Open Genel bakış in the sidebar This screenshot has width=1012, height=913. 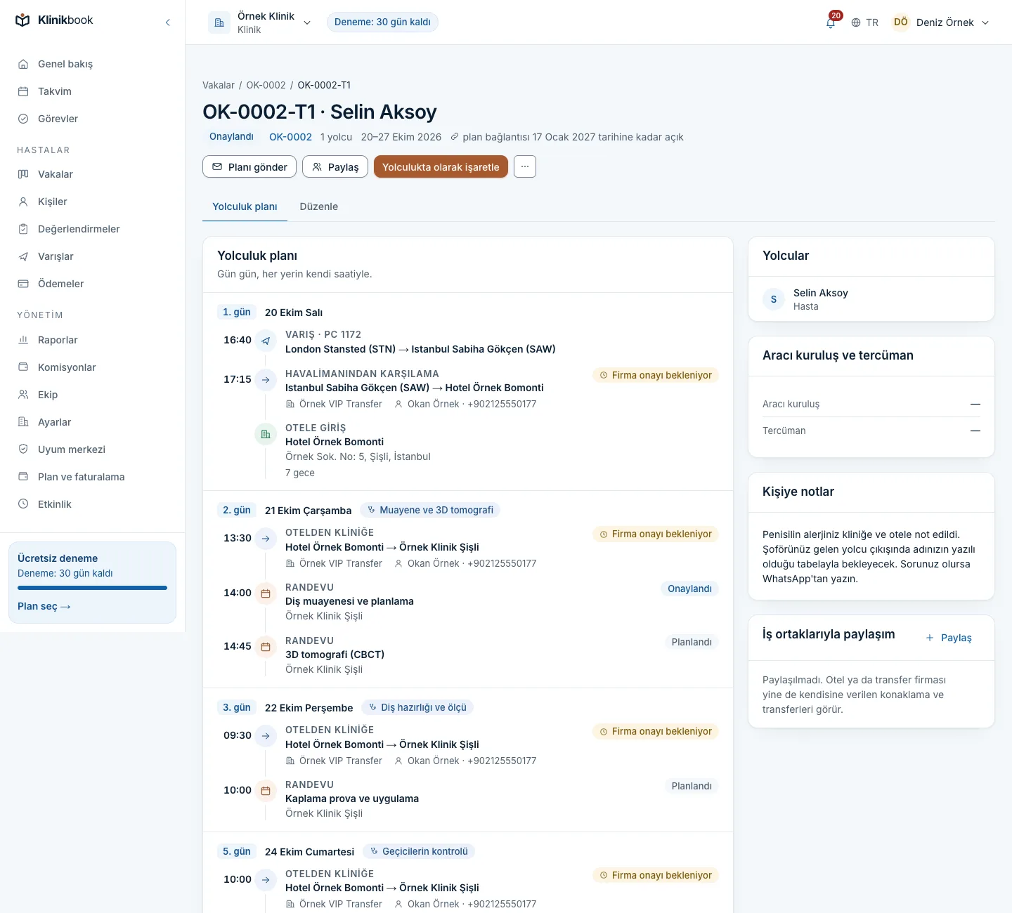92,64
